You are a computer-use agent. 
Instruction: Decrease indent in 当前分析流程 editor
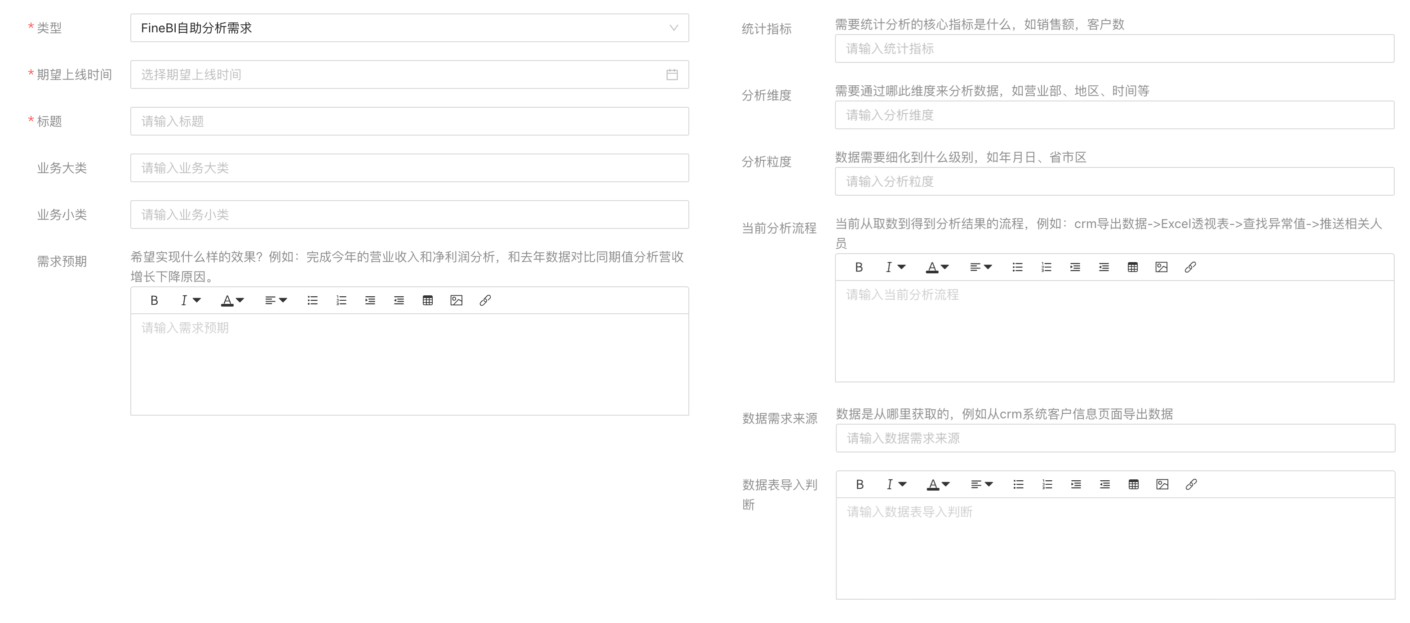tap(1104, 268)
